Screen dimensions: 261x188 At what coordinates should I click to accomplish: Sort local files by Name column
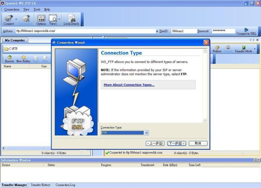[15, 66]
